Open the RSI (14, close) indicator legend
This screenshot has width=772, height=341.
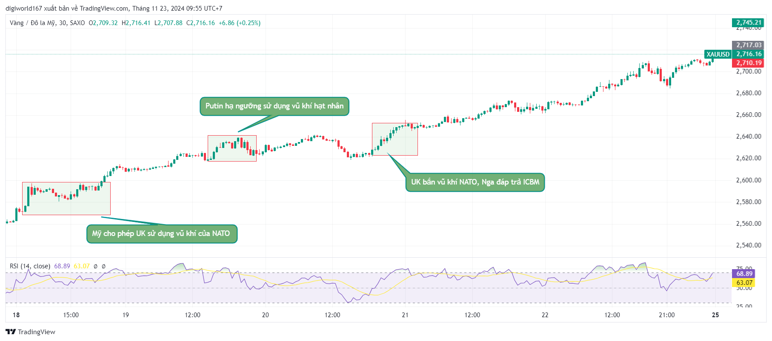(x=30, y=266)
